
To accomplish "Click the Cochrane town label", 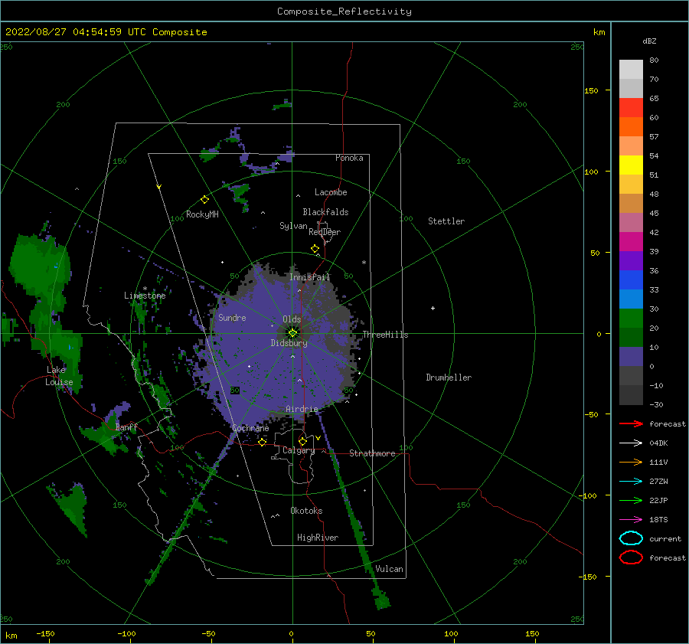I will pyautogui.click(x=250, y=428).
